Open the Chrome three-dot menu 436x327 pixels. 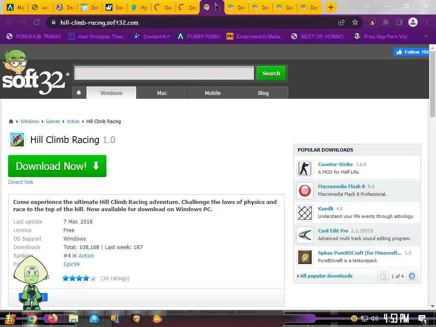[x=427, y=23]
